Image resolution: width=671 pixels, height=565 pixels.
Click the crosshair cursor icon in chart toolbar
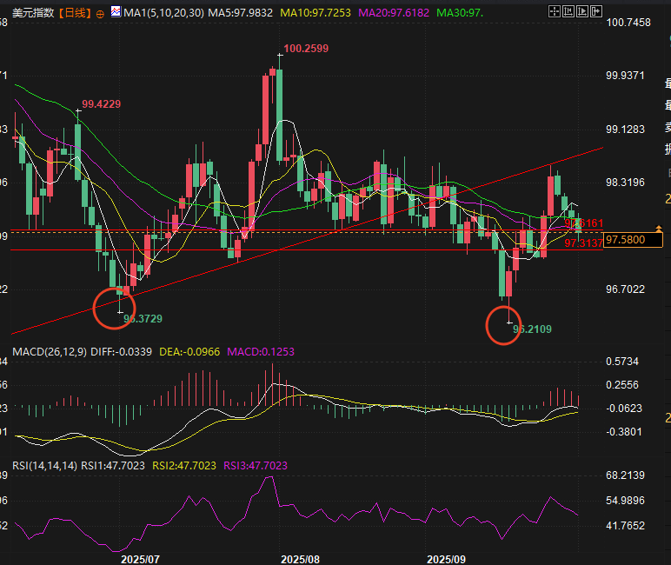[555, 11]
